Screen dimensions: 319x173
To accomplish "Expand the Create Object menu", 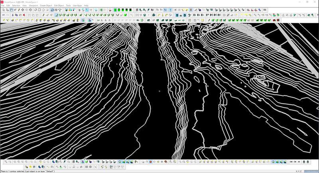I will [46, 6].
